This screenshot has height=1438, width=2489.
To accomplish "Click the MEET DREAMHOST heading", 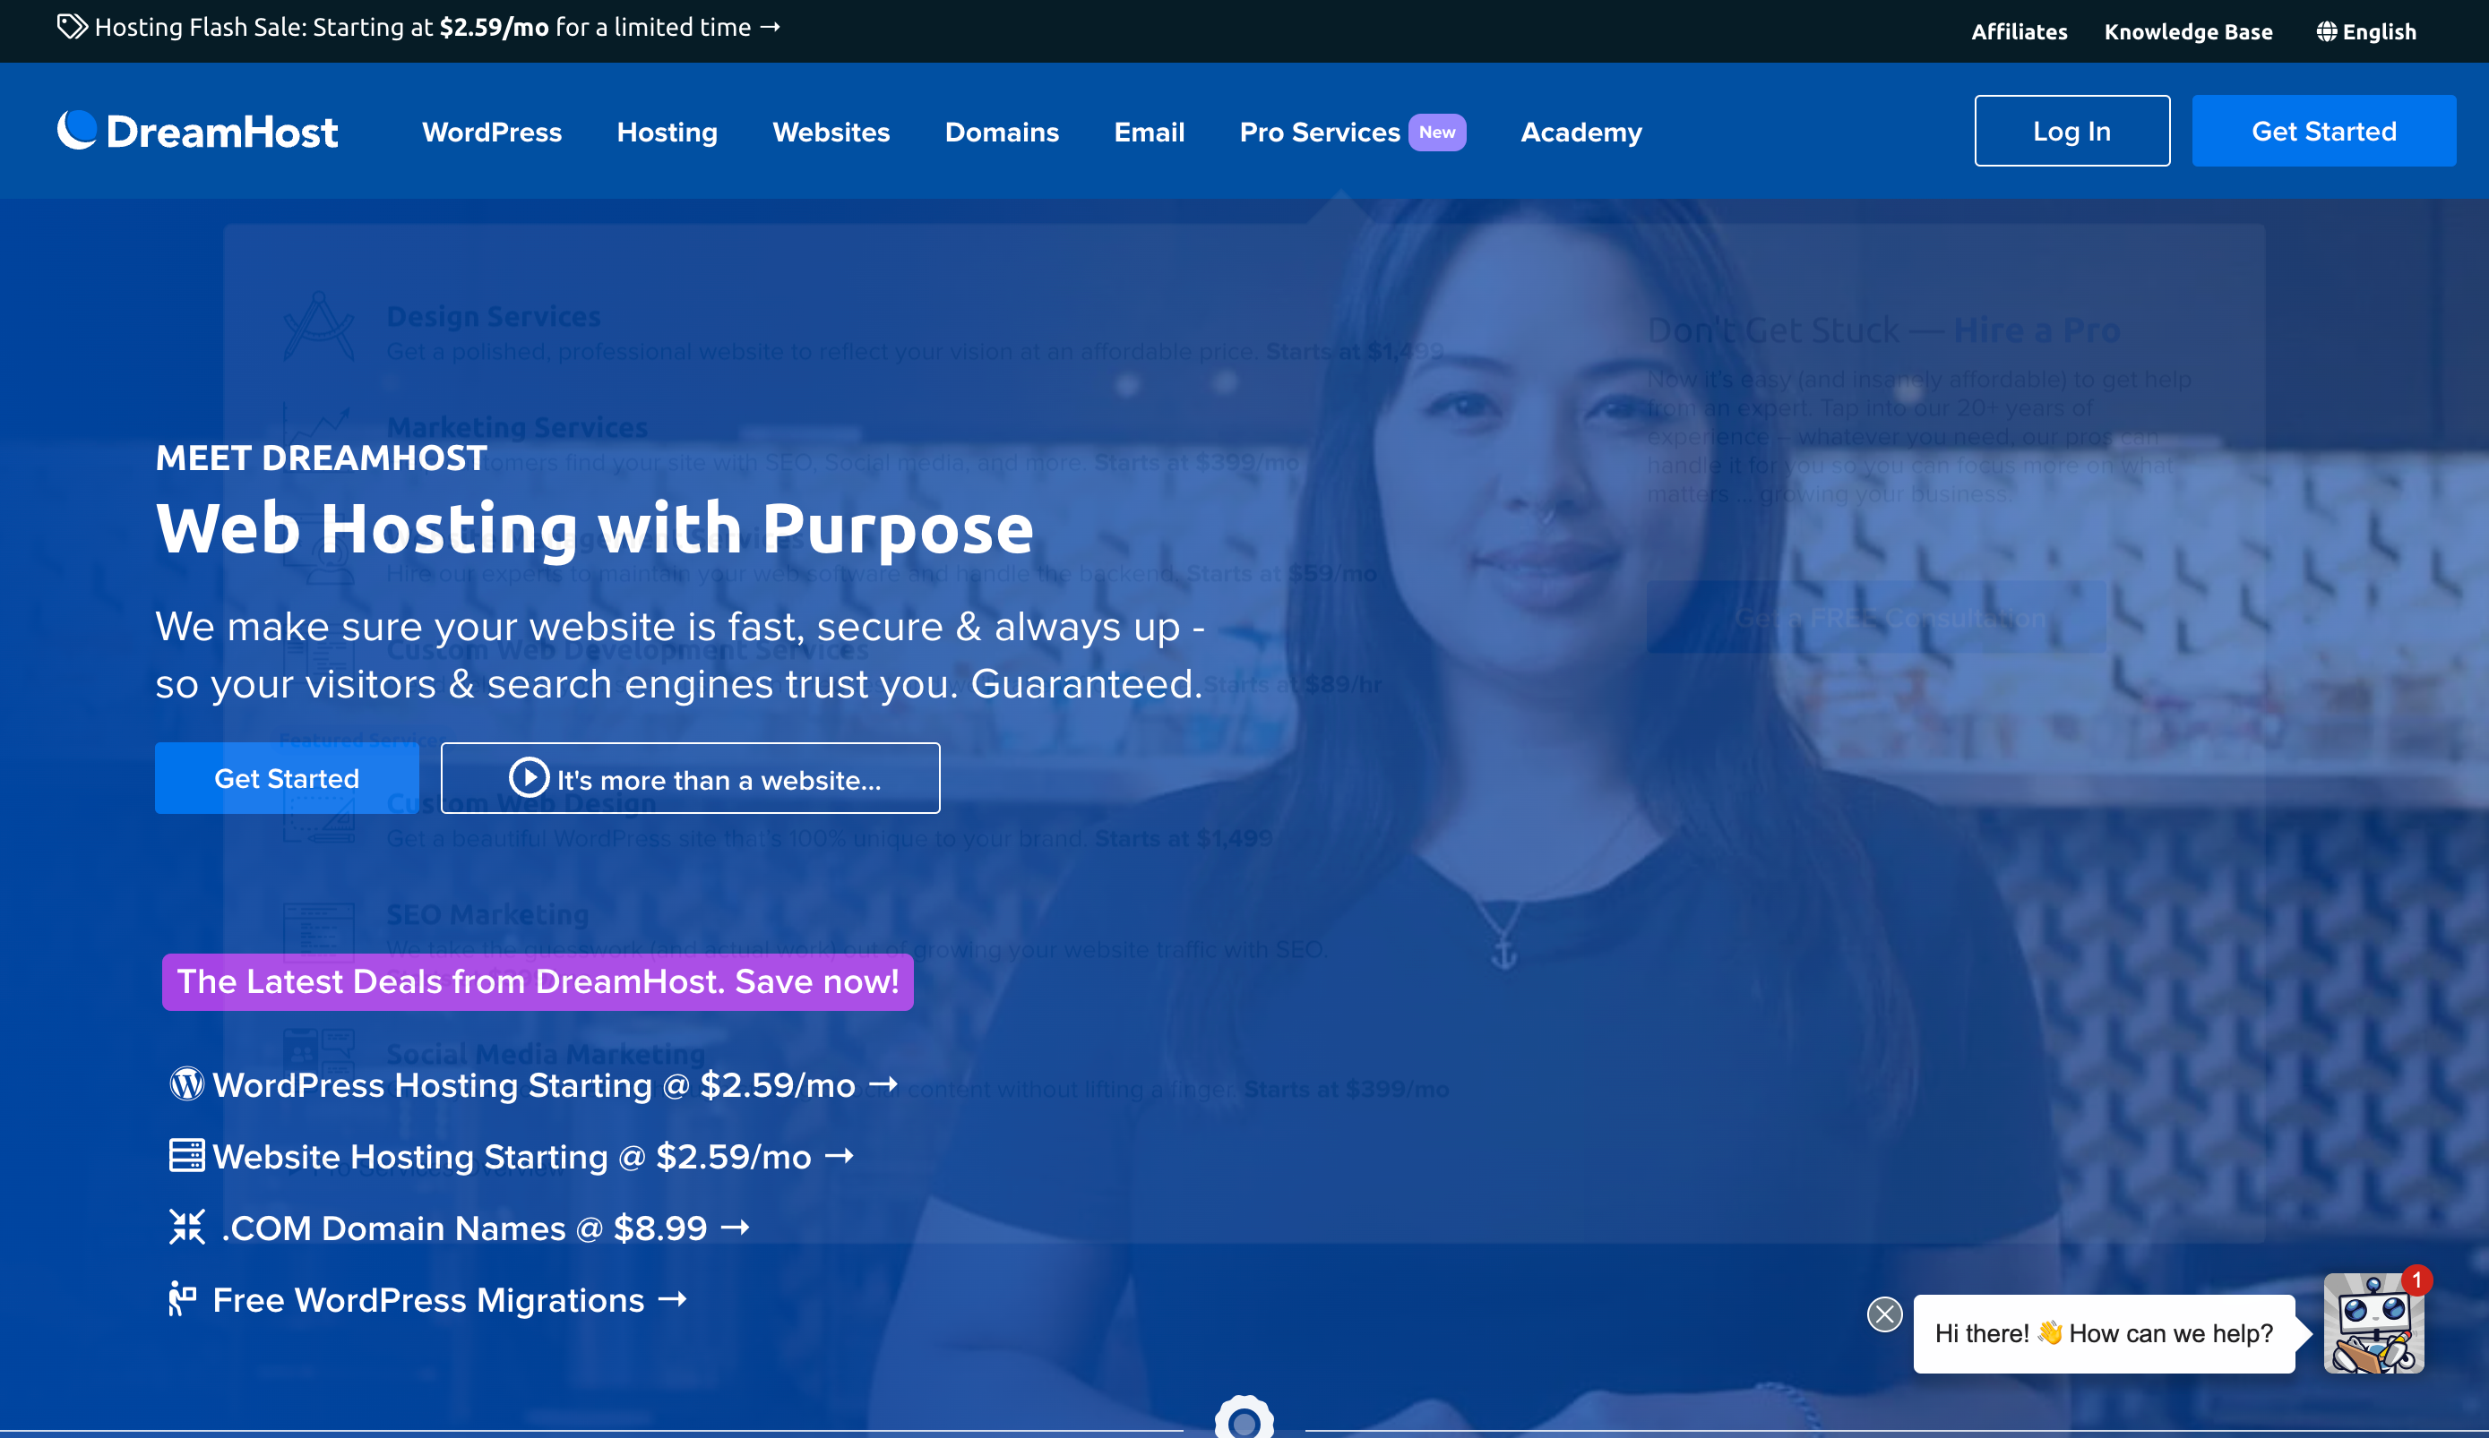I will (x=321, y=458).
